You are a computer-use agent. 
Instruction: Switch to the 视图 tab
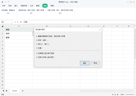[52, 6]
